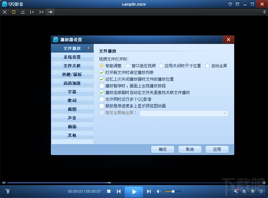
Task: Click the 应用 button
Action: coord(217,149)
